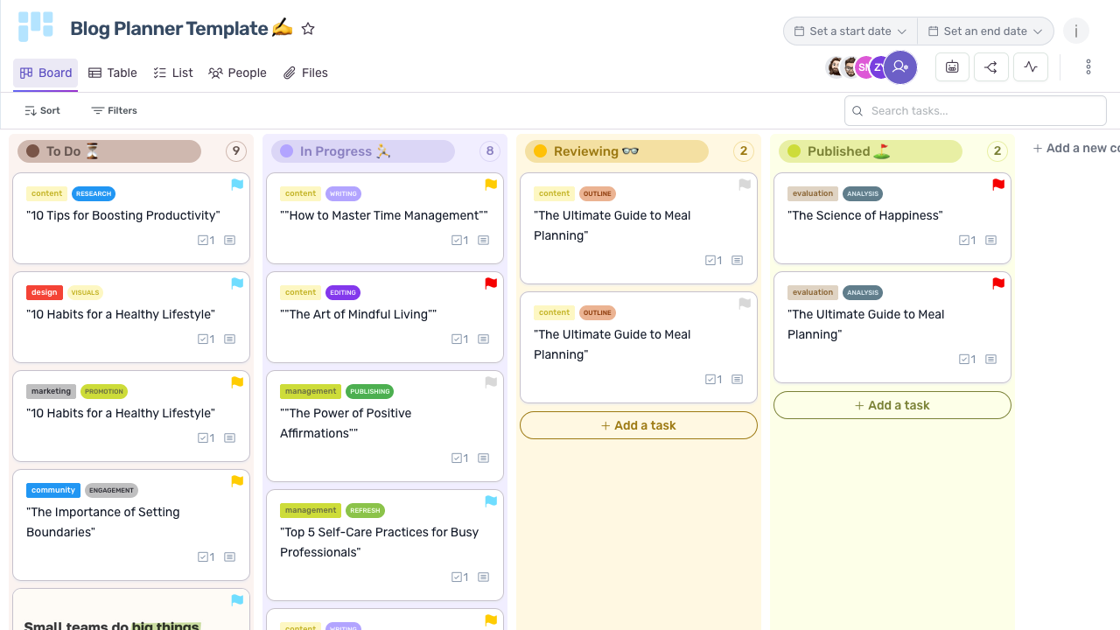
Task: Add a task in the Reviewing column
Action: click(639, 425)
